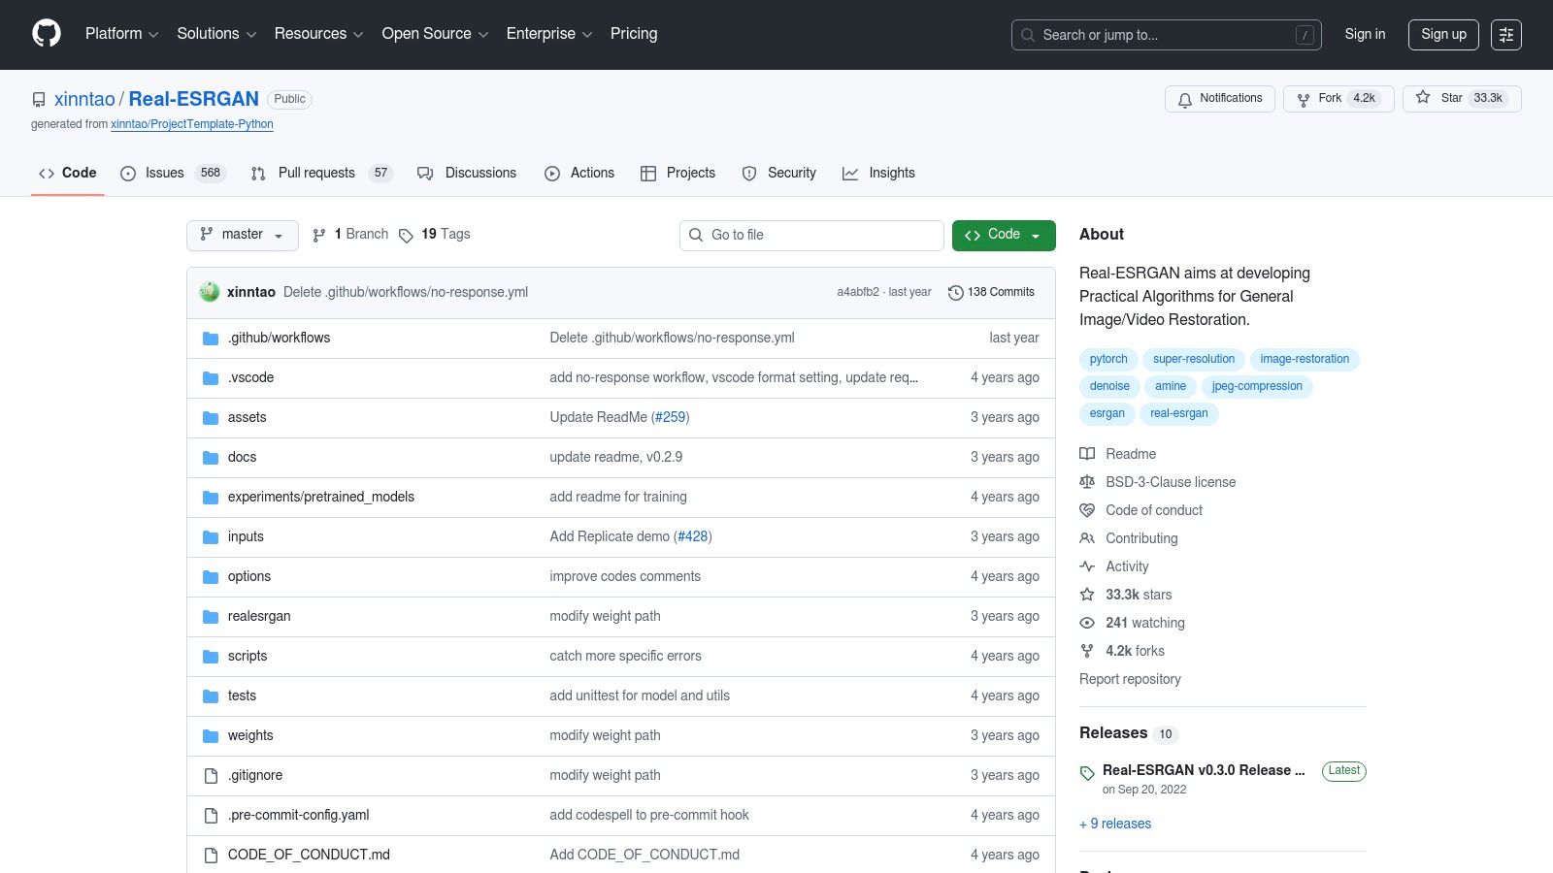Open the header menu icon next to Sign up
The width and height of the screenshot is (1553, 873).
(x=1505, y=35)
